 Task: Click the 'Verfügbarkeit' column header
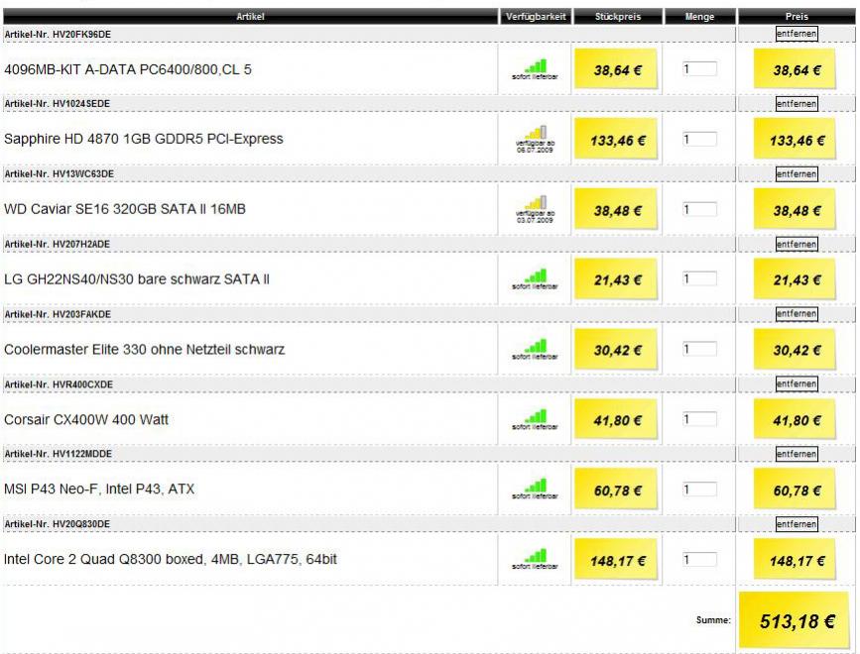536,17
